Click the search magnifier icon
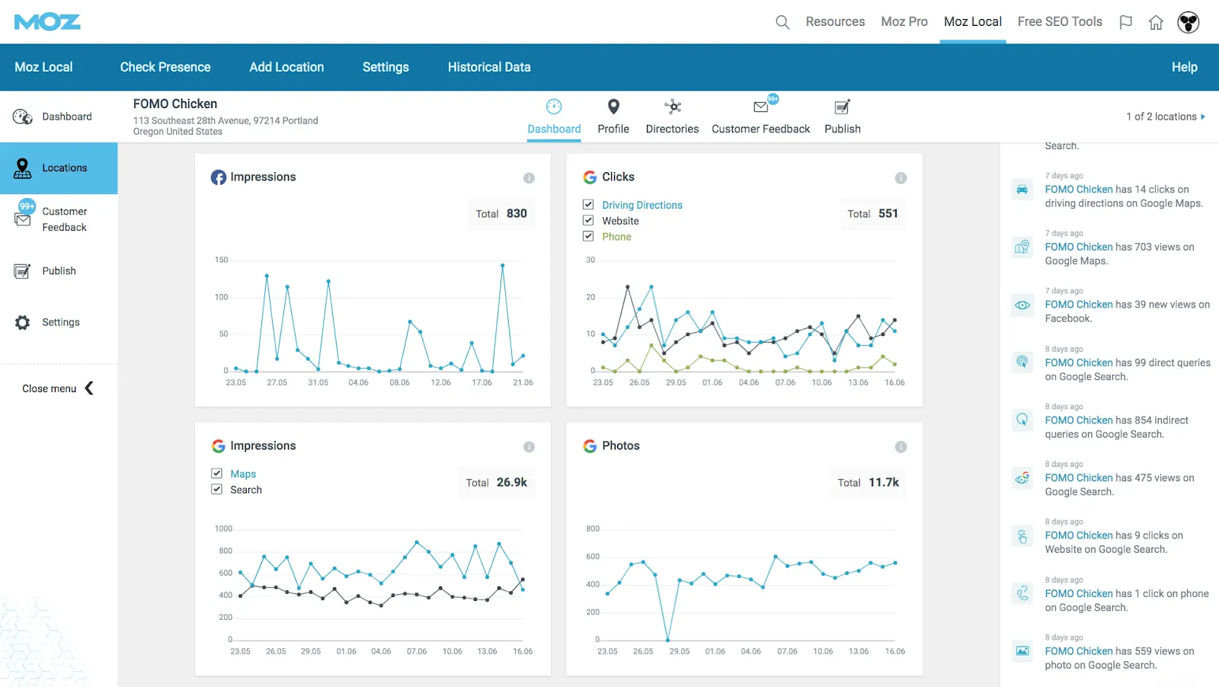Image resolution: width=1219 pixels, height=687 pixels. (782, 22)
